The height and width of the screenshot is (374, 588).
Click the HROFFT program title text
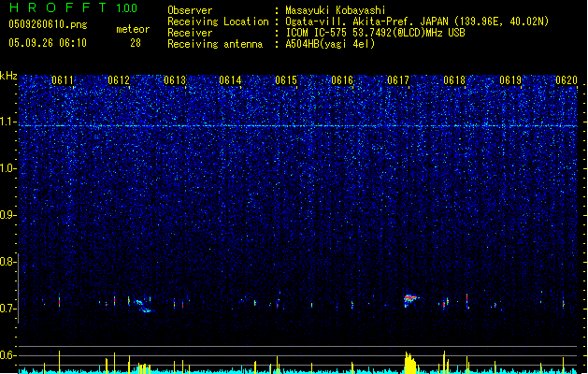(x=58, y=7)
